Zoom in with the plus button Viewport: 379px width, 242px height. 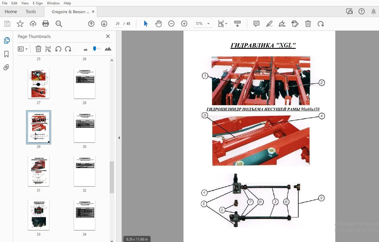(184, 24)
